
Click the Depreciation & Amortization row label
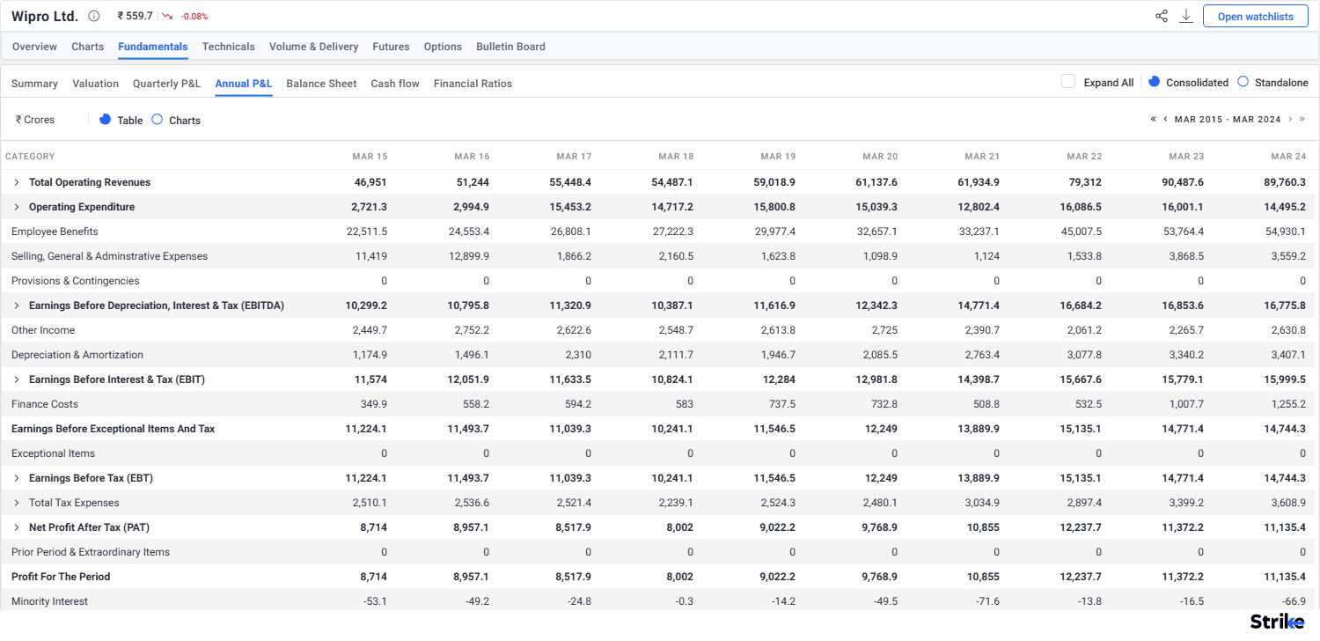77,355
